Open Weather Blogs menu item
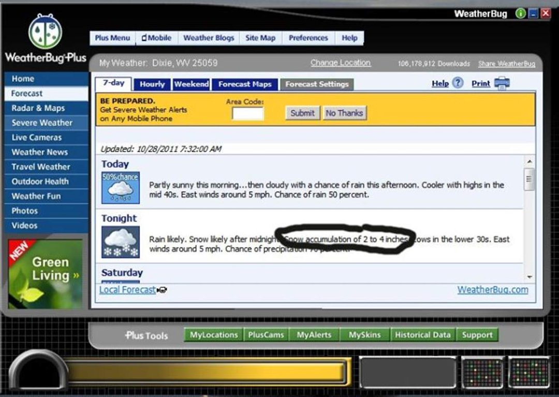Image resolution: width=559 pixels, height=397 pixels. pyautogui.click(x=209, y=38)
